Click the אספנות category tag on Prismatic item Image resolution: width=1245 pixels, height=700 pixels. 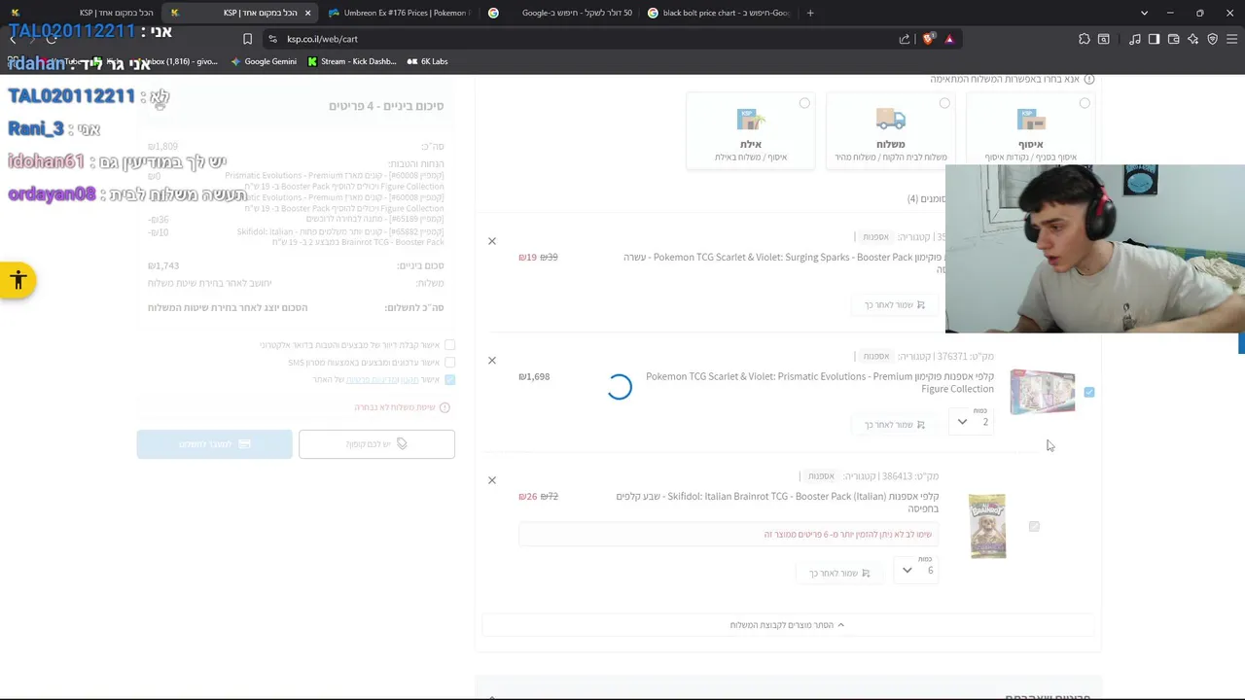tap(875, 356)
